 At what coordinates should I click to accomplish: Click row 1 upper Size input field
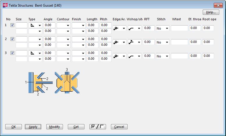(22, 25)
